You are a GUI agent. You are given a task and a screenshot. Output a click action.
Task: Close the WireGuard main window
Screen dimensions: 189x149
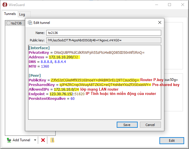pyautogui.click(x=183, y=5)
